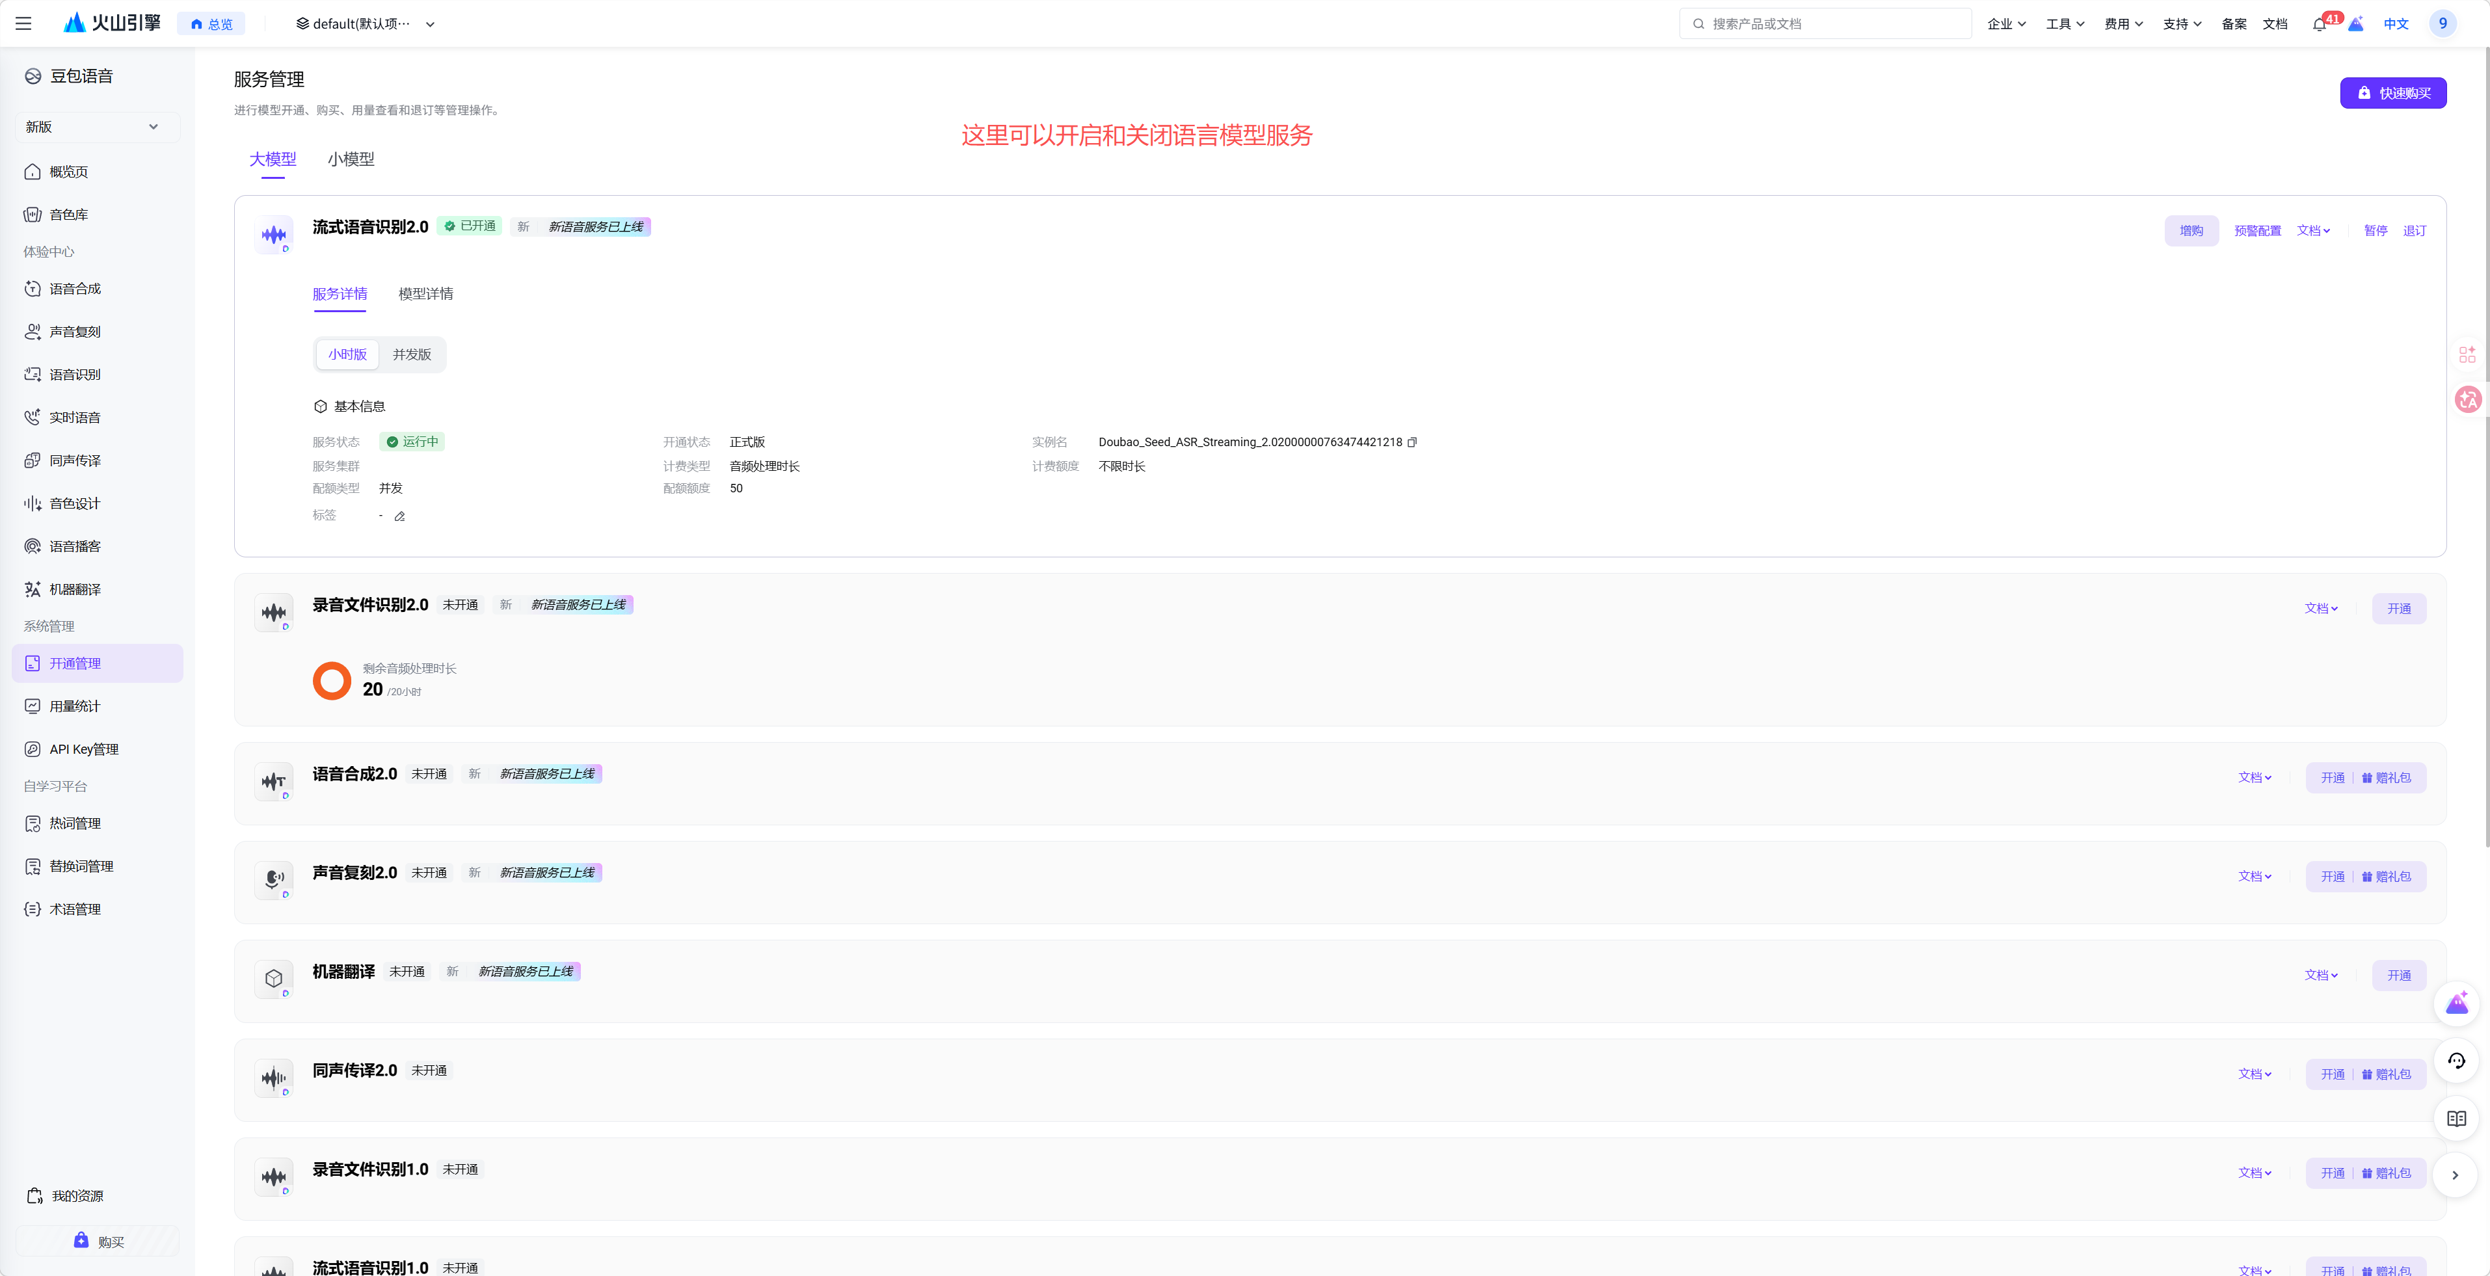
Task: Open 文档 dropdown for 语音合成2.0
Action: [2254, 778]
